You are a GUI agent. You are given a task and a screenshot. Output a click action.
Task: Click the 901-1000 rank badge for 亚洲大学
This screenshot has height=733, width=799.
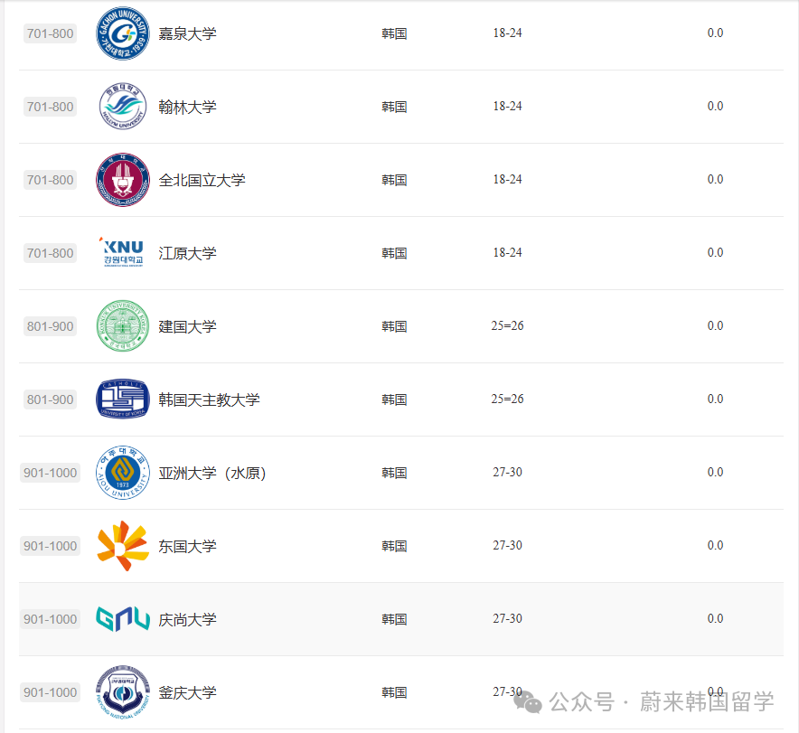[50, 473]
